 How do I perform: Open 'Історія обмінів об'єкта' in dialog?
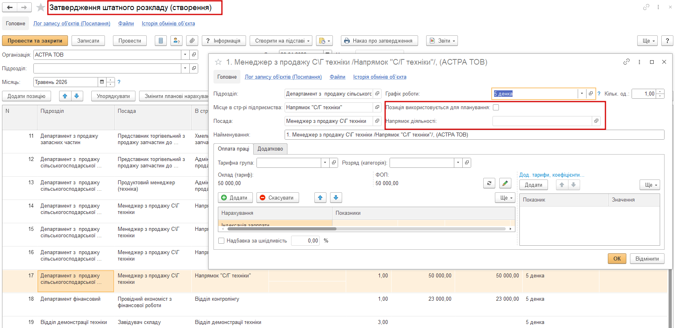click(x=380, y=77)
